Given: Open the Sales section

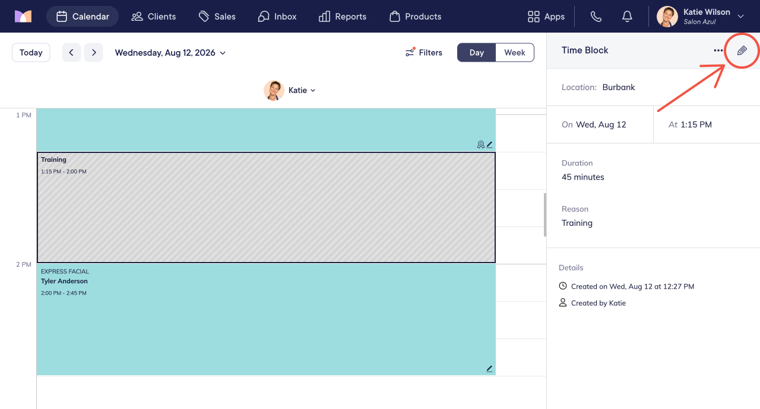Looking at the screenshot, I should 217,17.
